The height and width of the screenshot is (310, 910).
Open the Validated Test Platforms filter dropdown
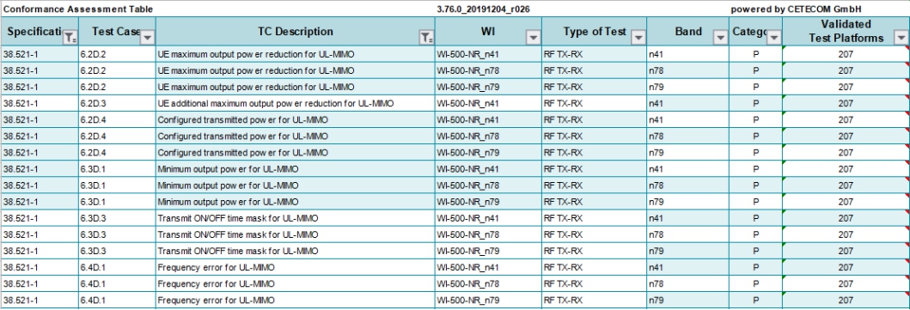point(901,38)
